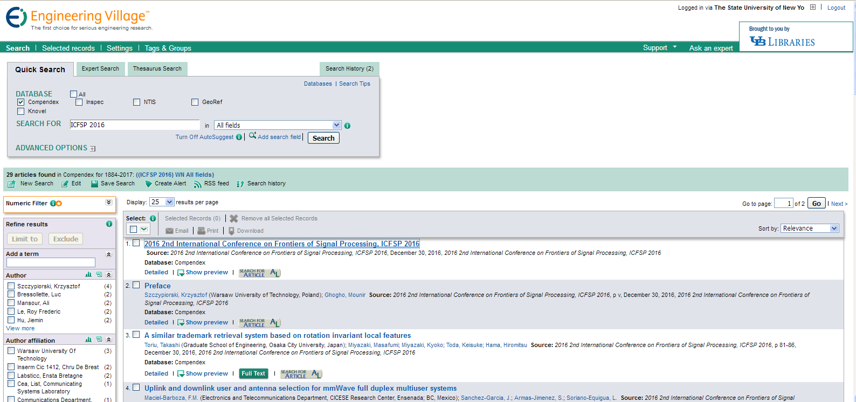Click the RSS feed icon
Screen dimensions: 856x402
[x=198, y=184]
